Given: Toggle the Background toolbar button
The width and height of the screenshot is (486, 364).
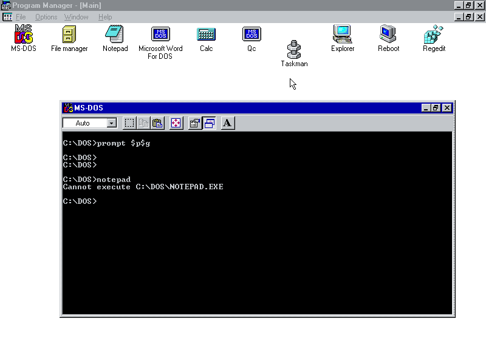Looking at the screenshot, I should tap(209, 123).
